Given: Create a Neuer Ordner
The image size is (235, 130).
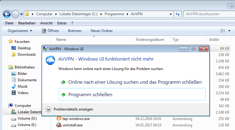Looking at the screenshot, I should pyautogui.click(x=102, y=31).
